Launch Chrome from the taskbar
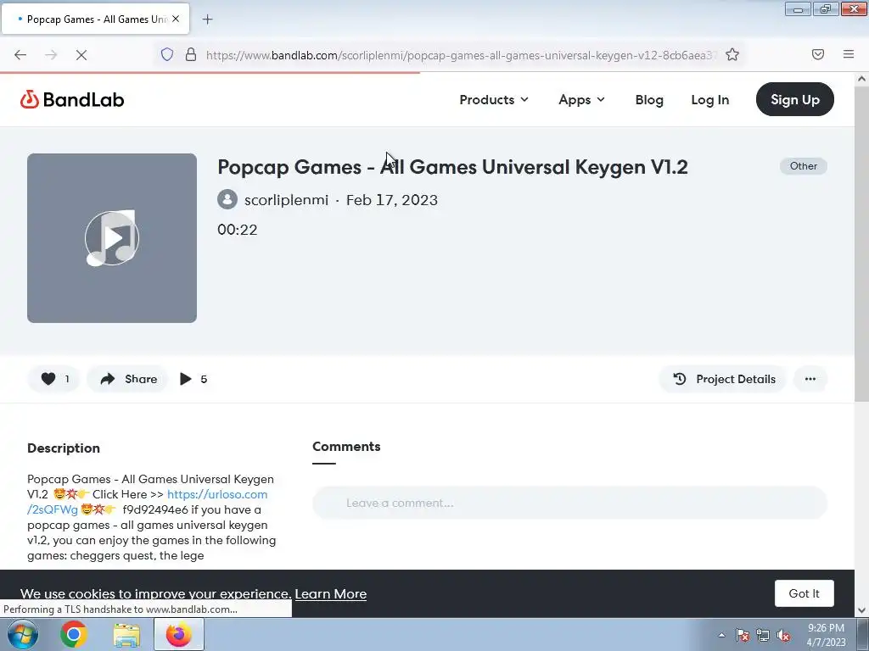Image resolution: width=869 pixels, height=651 pixels. pyautogui.click(x=73, y=634)
